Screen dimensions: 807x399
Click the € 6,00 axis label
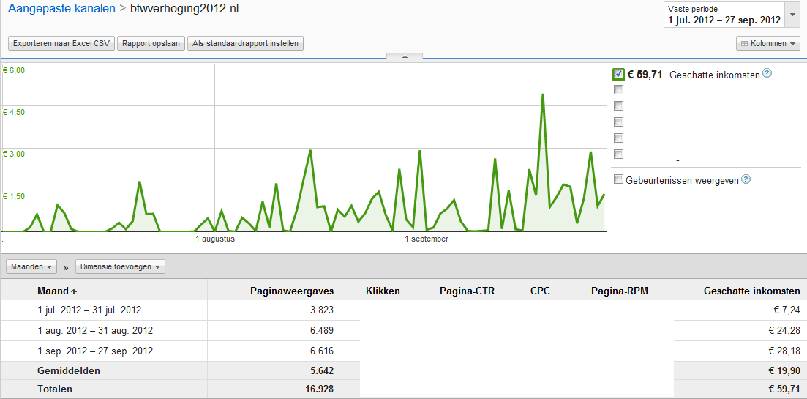[14, 70]
